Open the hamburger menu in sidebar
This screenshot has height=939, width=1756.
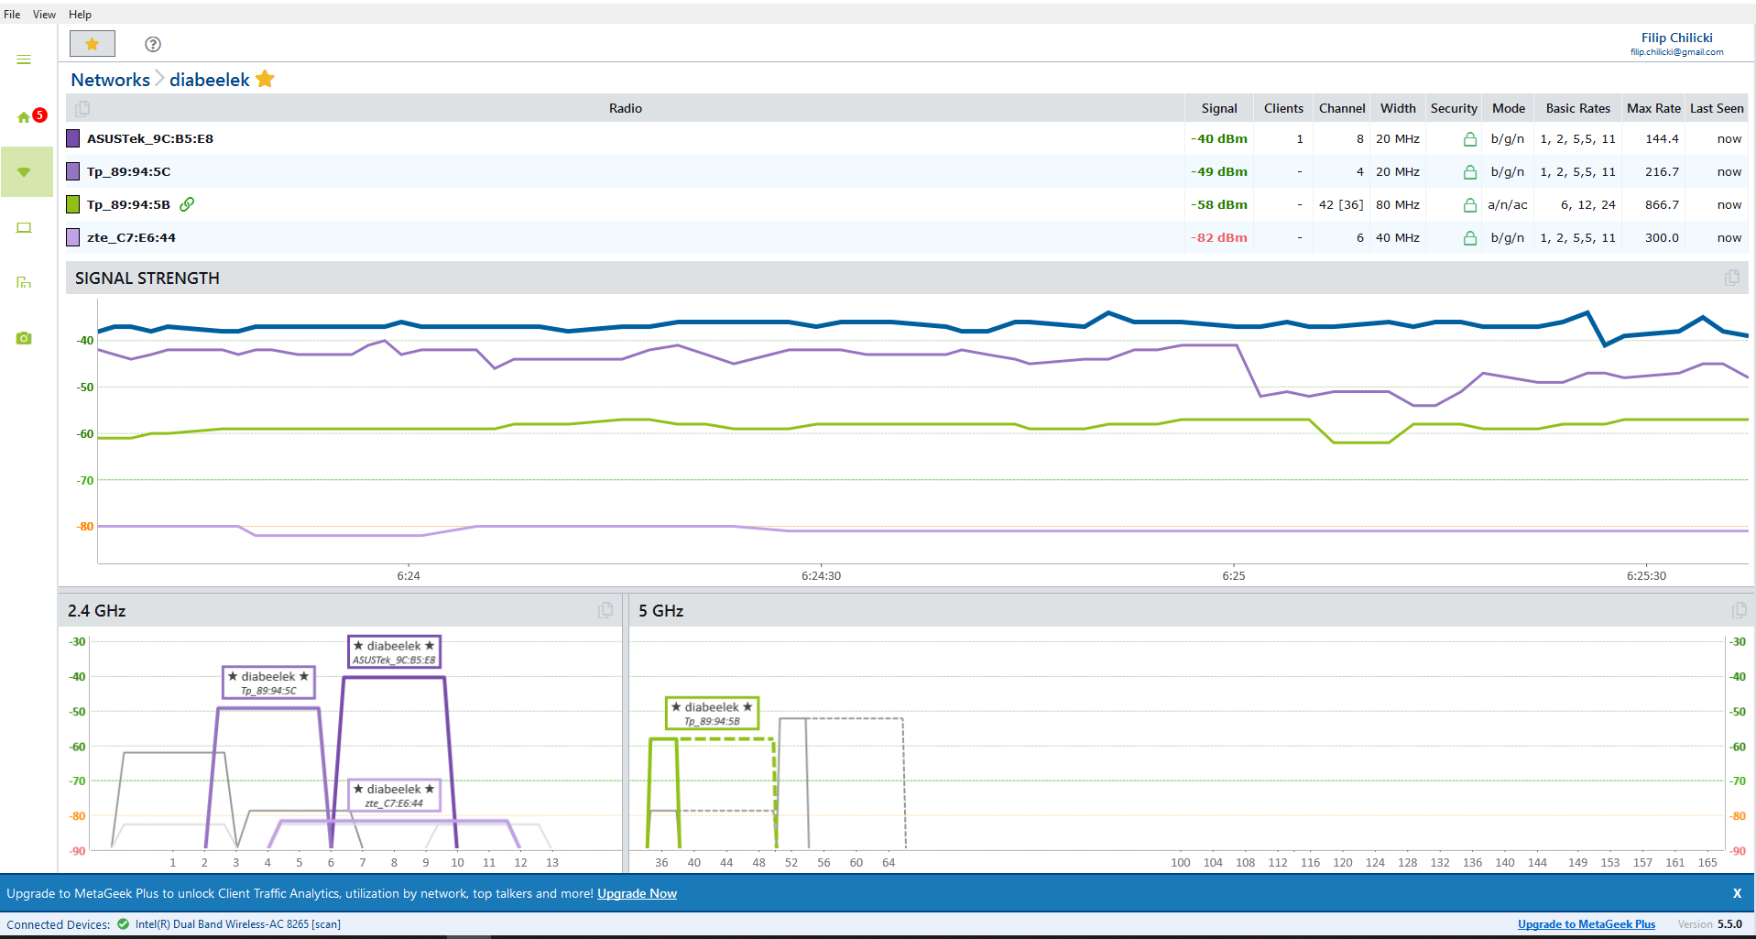[24, 60]
